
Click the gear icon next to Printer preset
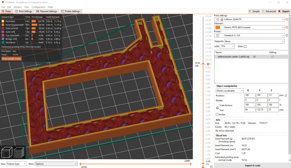pos(287,35)
